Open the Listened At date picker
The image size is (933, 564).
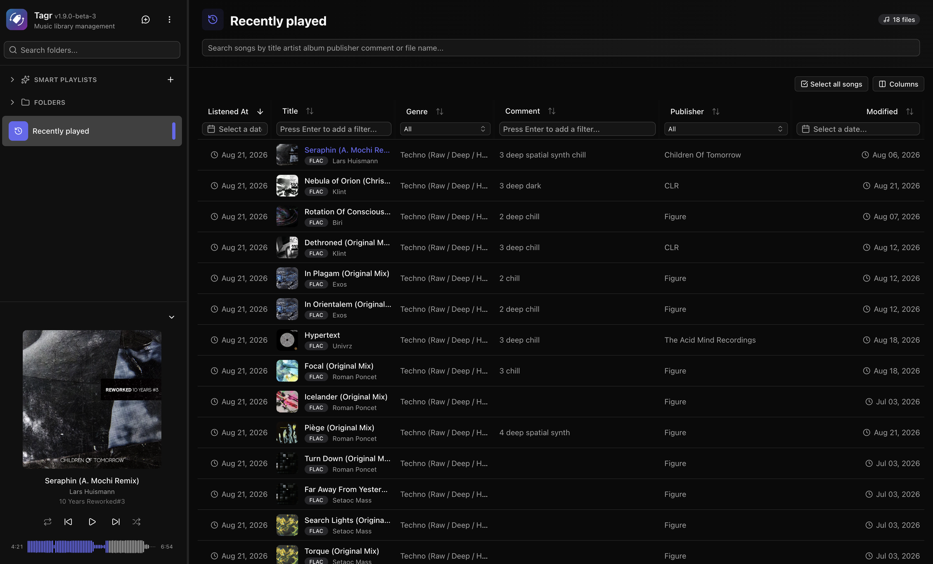click(x=235, y=129)
